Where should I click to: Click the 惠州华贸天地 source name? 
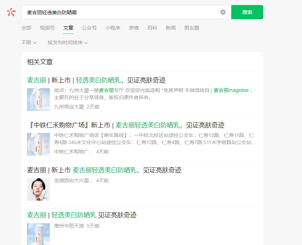pos(69,226)
